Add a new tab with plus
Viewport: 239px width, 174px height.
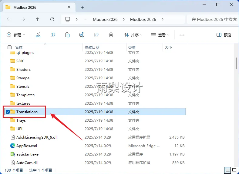[x=82, y=7]
